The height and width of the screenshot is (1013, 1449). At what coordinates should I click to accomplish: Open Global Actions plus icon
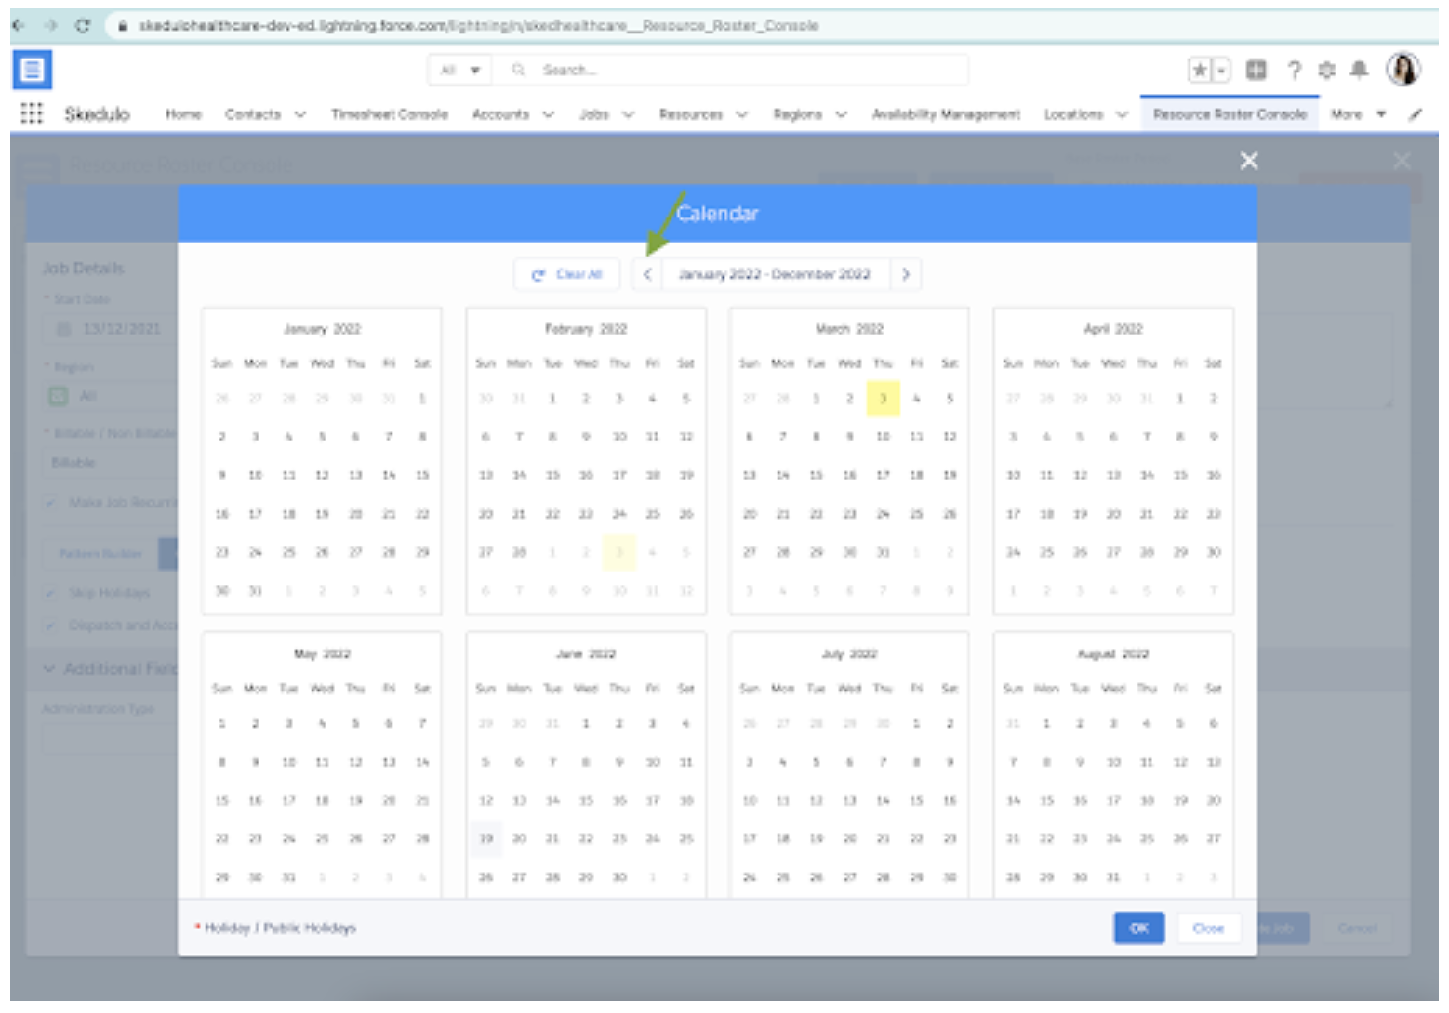1256,70
